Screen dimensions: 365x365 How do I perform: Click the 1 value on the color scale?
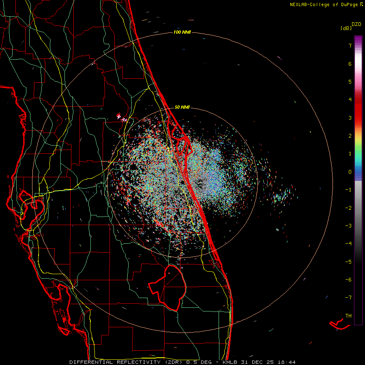click(x=350, y=154)
